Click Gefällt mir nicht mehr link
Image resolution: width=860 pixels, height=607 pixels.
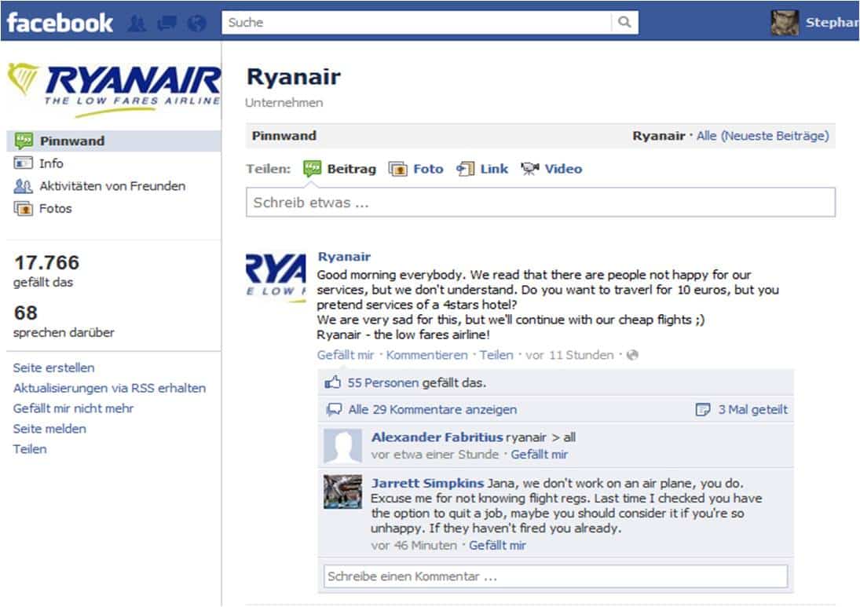[x=73, y=408]
